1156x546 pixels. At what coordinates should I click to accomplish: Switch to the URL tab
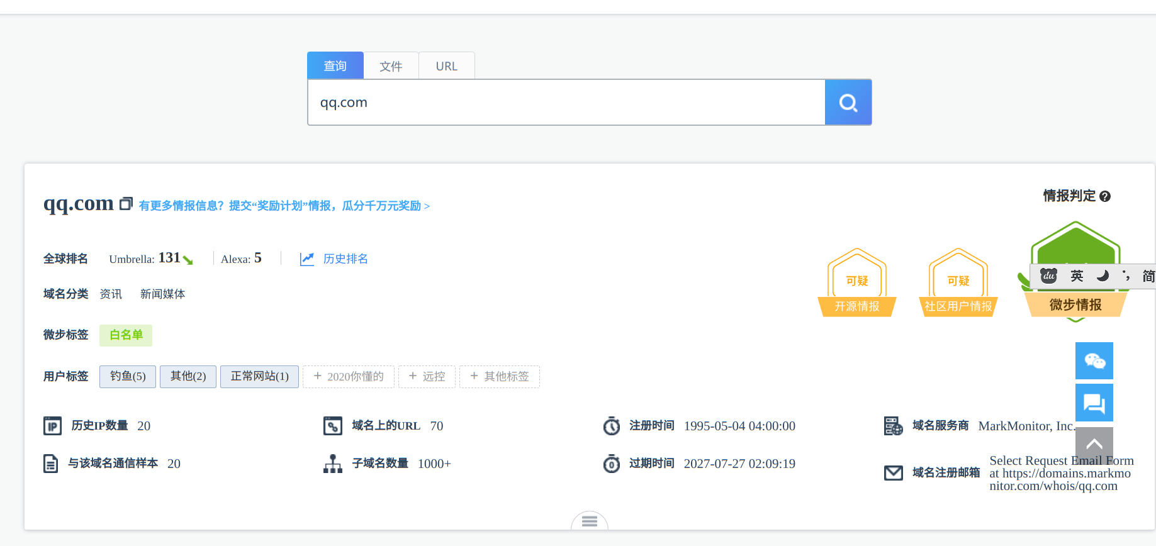447,66
